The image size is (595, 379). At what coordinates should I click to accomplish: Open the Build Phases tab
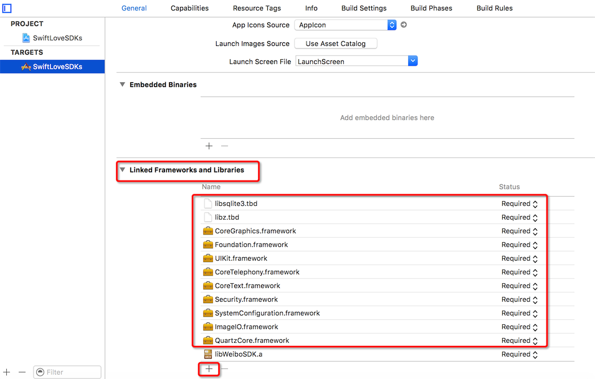[x=431, y=8]
